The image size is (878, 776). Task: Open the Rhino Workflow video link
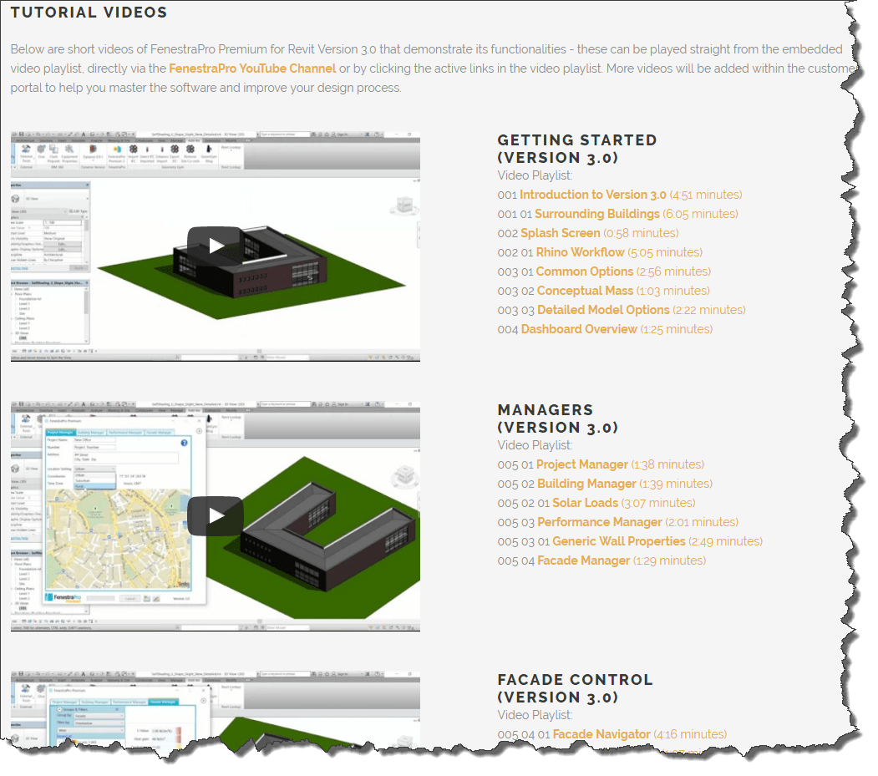point(580,252)
